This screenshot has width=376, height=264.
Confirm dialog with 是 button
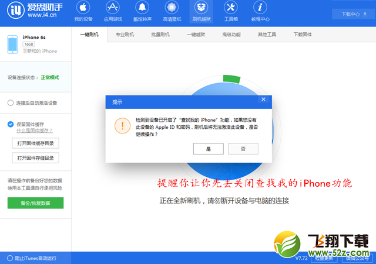point(209,149)
